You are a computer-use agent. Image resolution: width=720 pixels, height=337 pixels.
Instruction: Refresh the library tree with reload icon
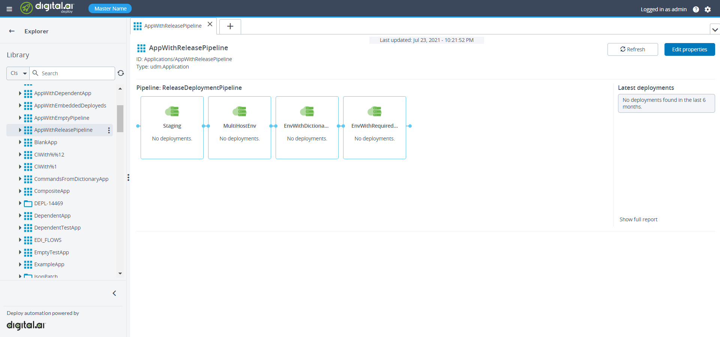[121, 73]
